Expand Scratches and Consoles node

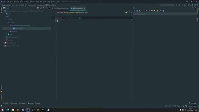pos(3,46)
